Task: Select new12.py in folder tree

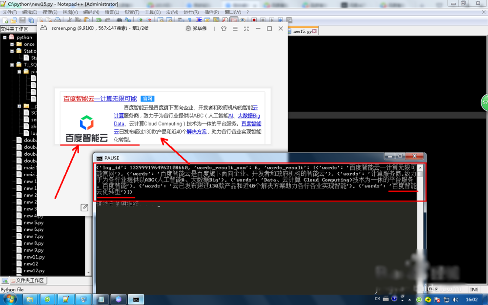Action: coord(34,270)
